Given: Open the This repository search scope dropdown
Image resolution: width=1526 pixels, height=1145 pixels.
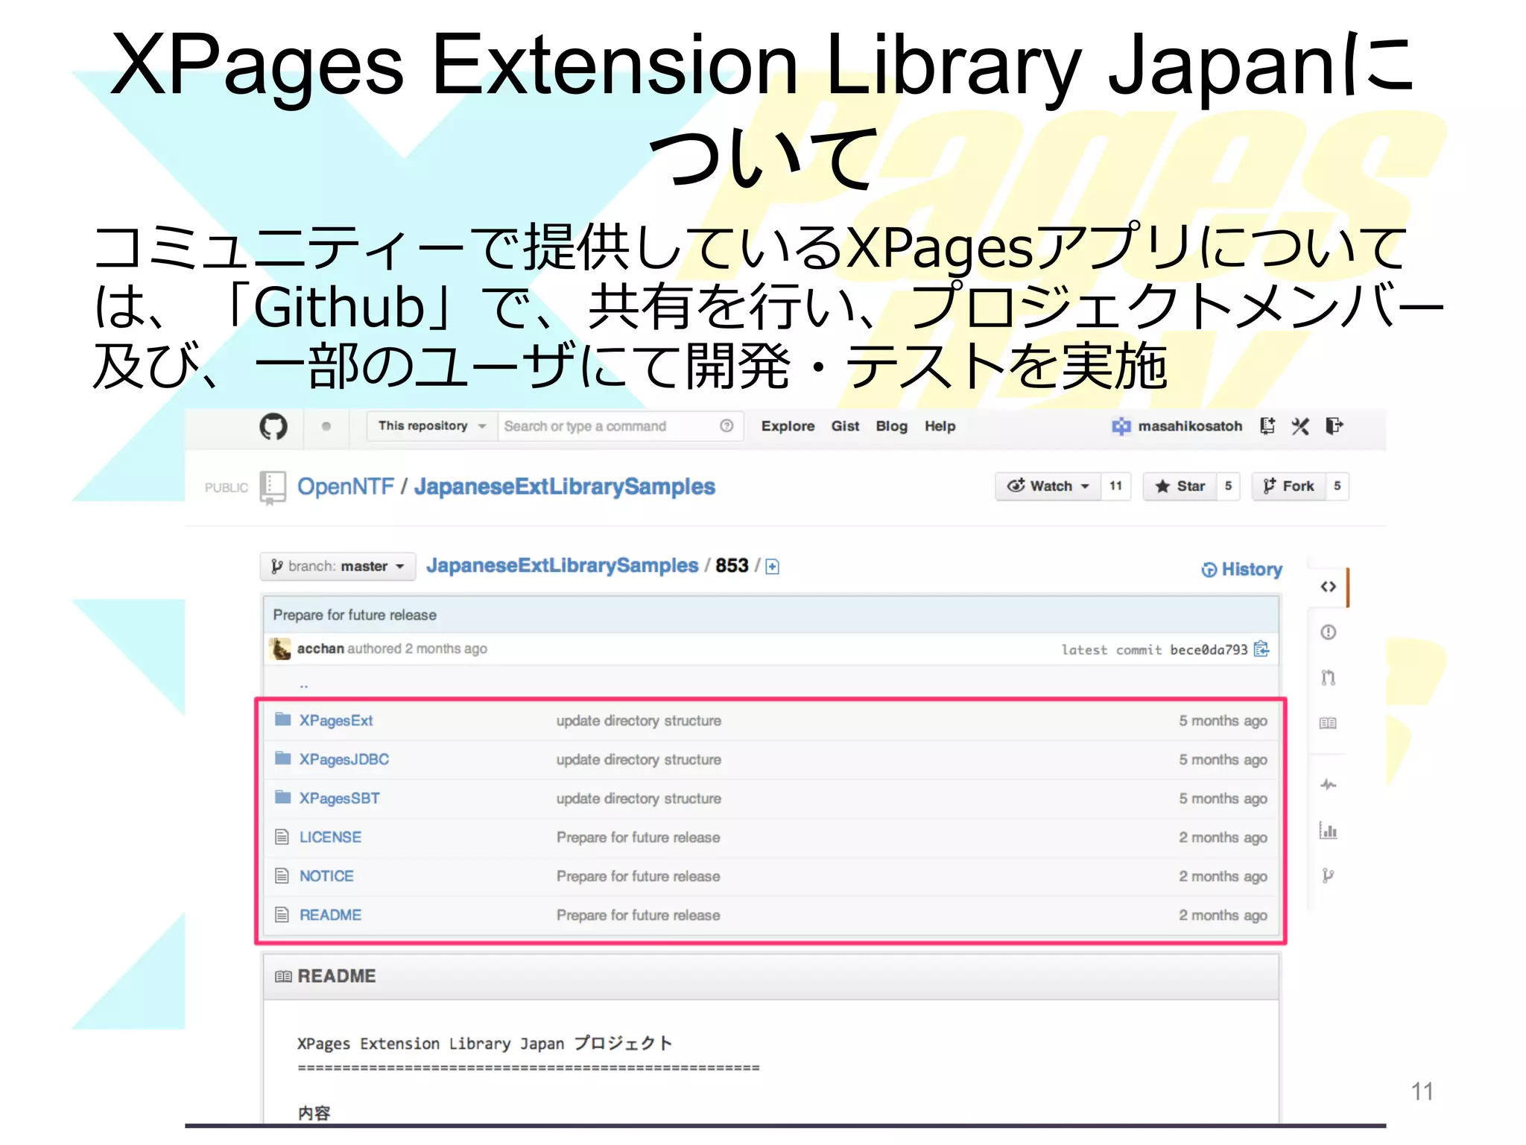Looking at the screenshot, I should pos(432,426).
